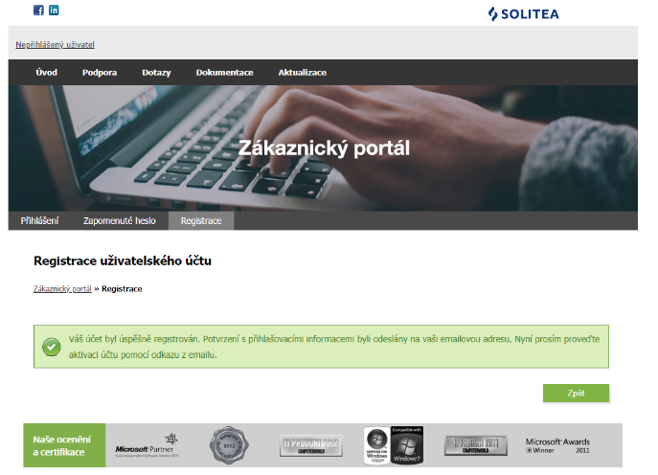Click the green Zpět button

576,394
